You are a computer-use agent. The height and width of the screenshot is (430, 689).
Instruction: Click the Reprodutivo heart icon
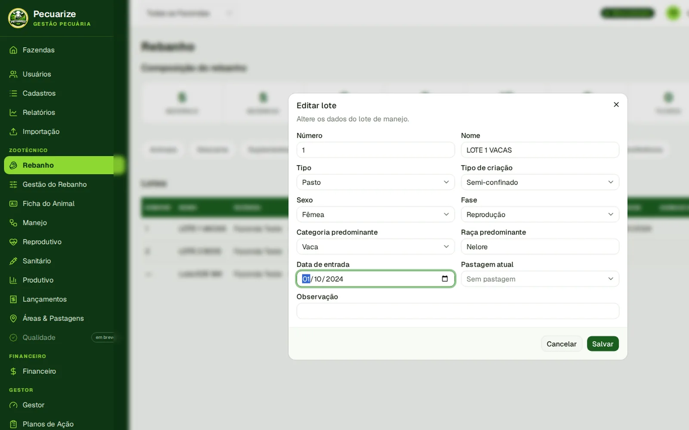tap(13, 242)
